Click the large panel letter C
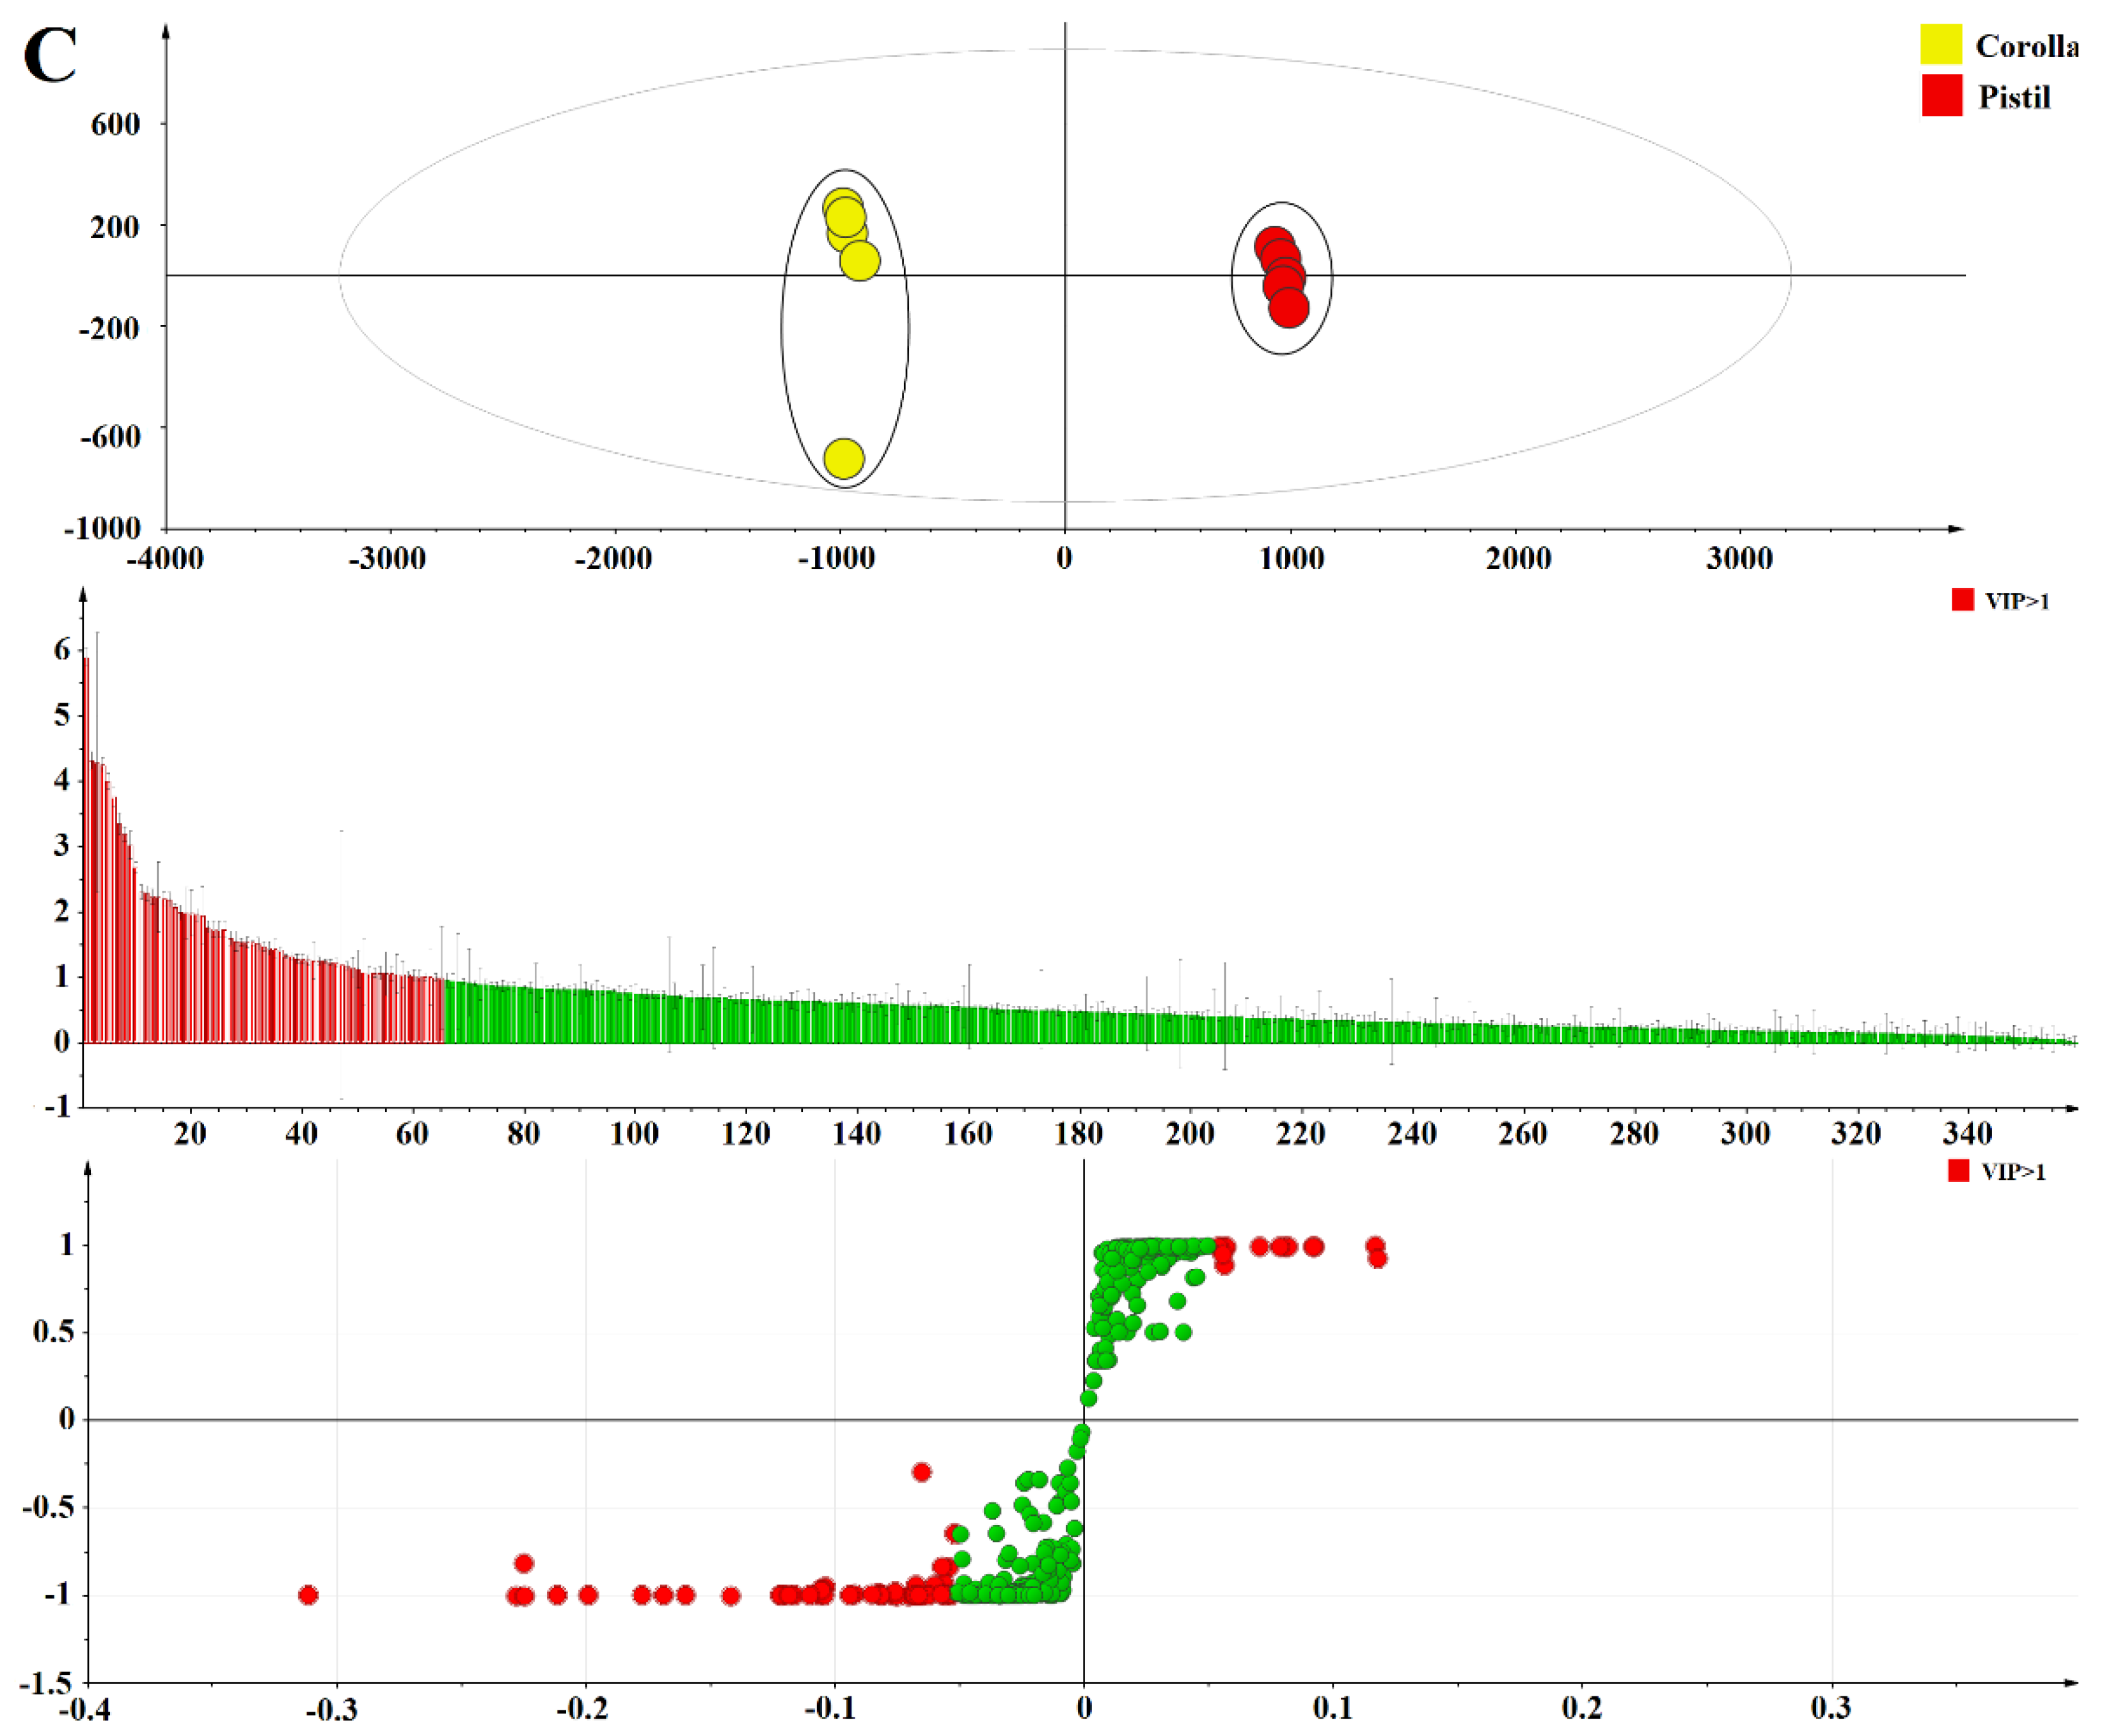2104x1736 pixels. click(x=50, y=56)
